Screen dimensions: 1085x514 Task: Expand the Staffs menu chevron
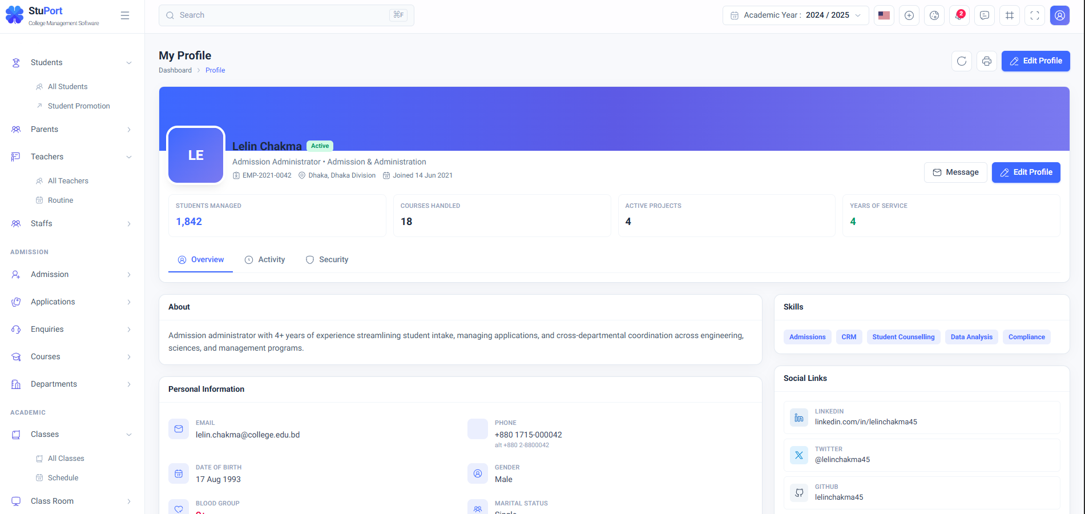(129, 224)
